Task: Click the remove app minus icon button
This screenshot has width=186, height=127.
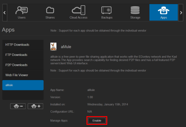Action: (x=18, y=106)
